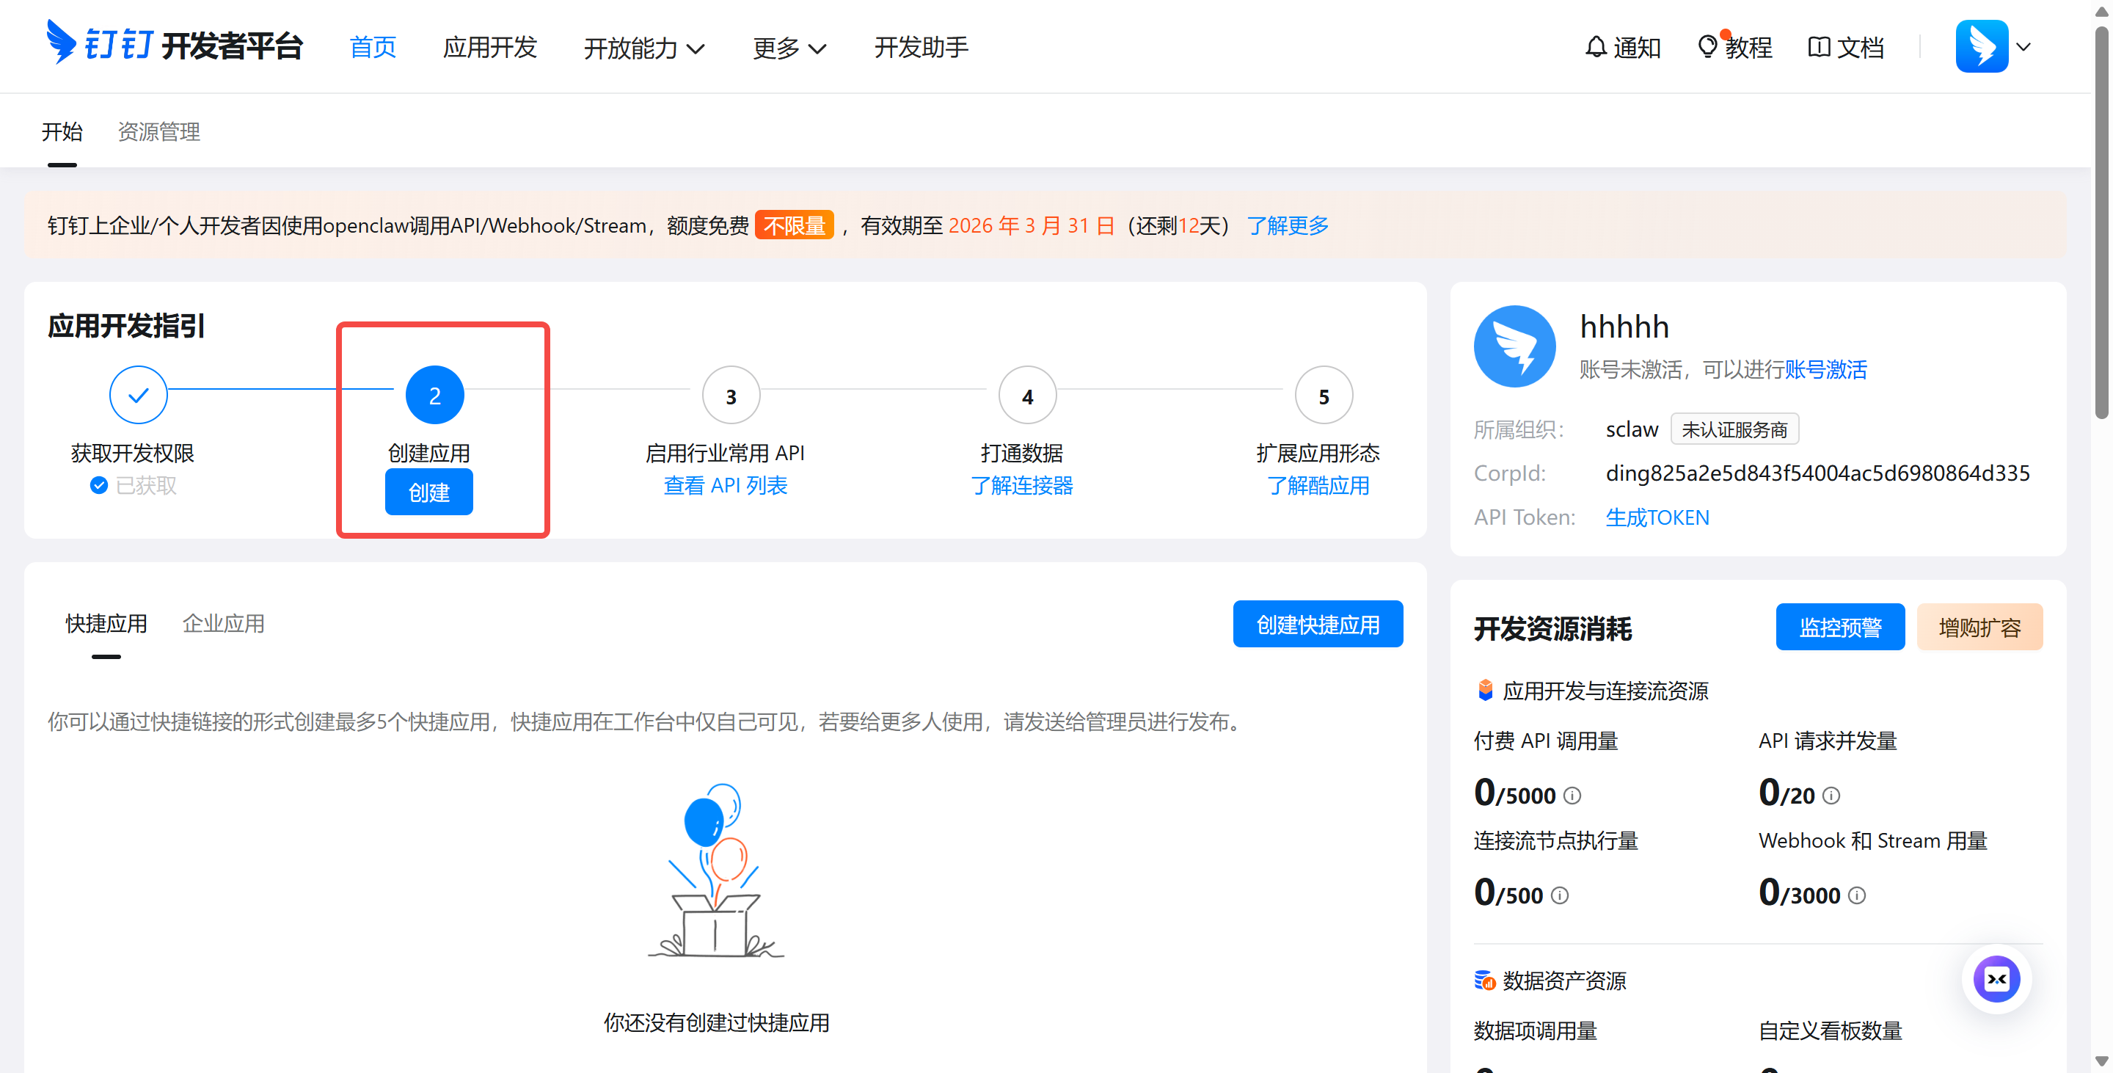This screenshot has width=2113, height=1073.
Task: Click info icon beside 0/500
Action: click(x=1560, y=896)
